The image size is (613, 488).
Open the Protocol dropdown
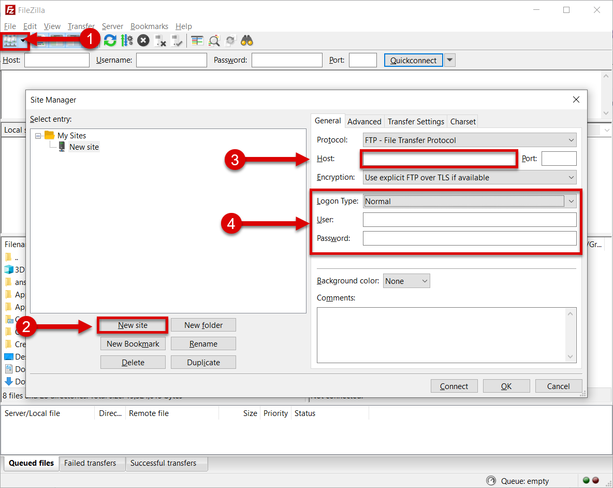tap(470, 140)
